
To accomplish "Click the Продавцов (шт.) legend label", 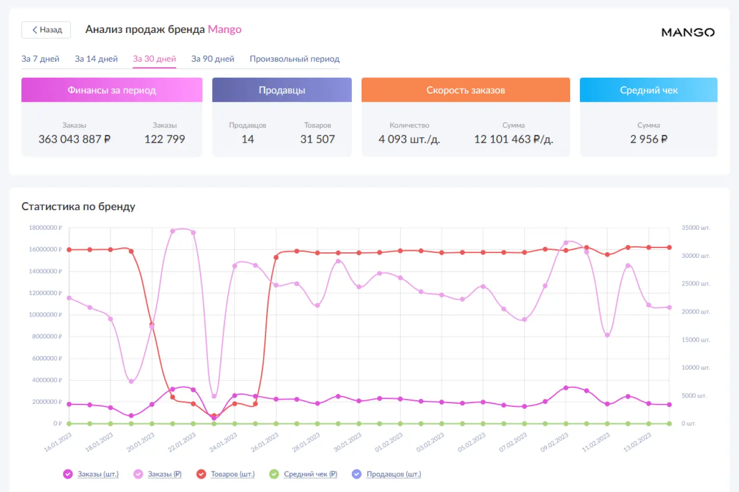I will pos(394,474).
